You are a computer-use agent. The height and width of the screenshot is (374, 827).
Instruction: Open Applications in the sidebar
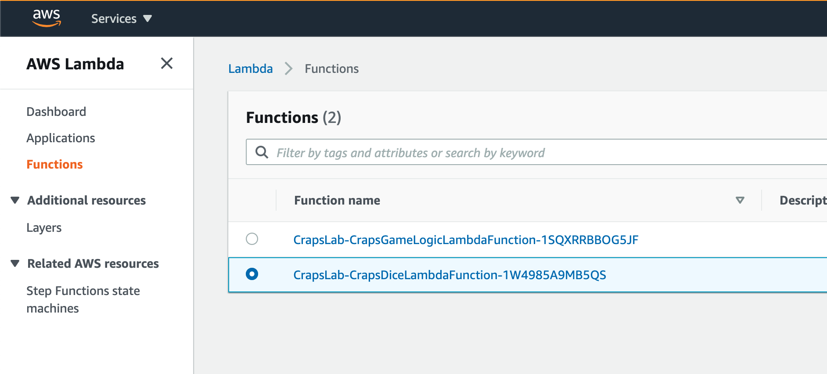click(61, 138)
